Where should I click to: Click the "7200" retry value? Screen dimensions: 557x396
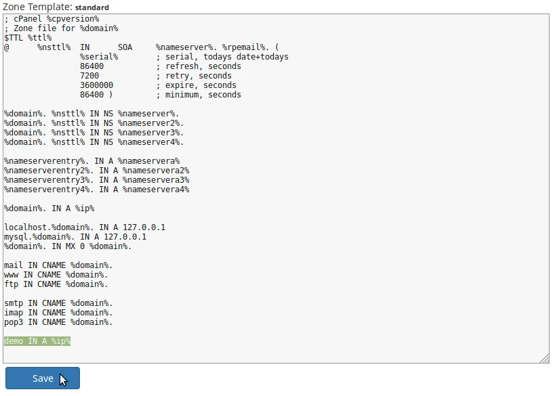tap(89, 76)
